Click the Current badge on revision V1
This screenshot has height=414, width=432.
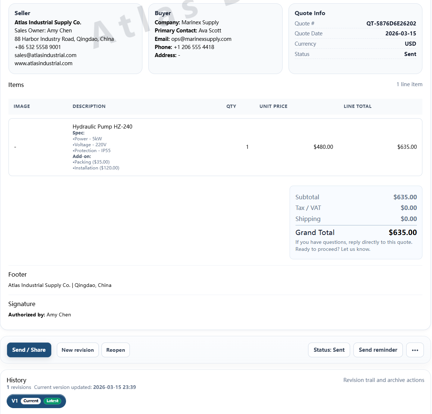pyautogui.click(x=31, y=401)
